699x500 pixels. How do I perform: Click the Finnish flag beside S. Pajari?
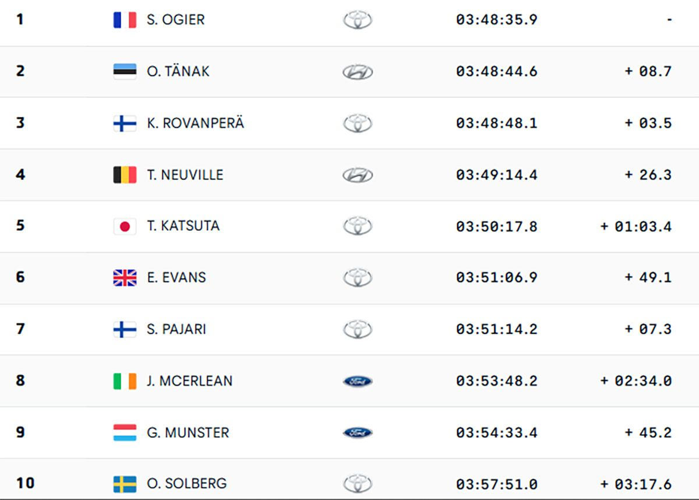click(x=125, y=329)
